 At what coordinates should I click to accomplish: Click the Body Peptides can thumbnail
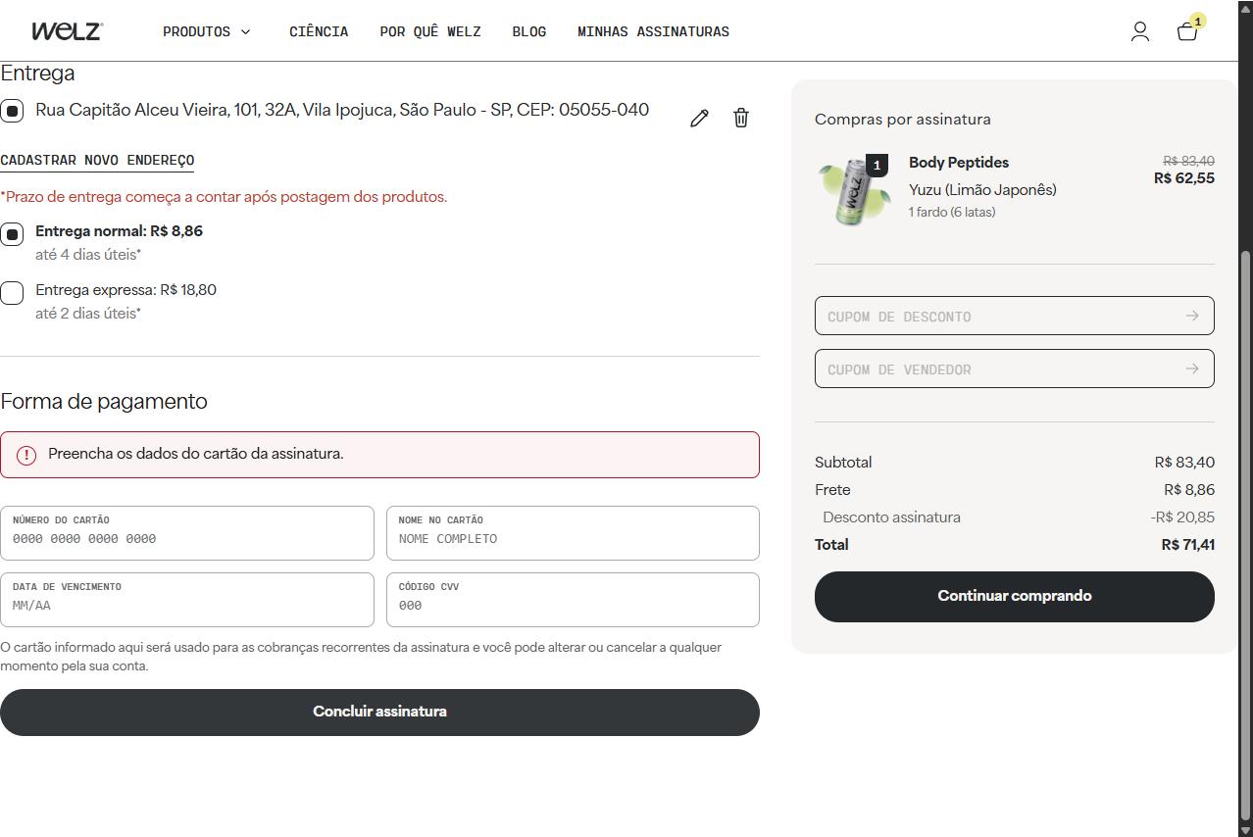point(854,191)
